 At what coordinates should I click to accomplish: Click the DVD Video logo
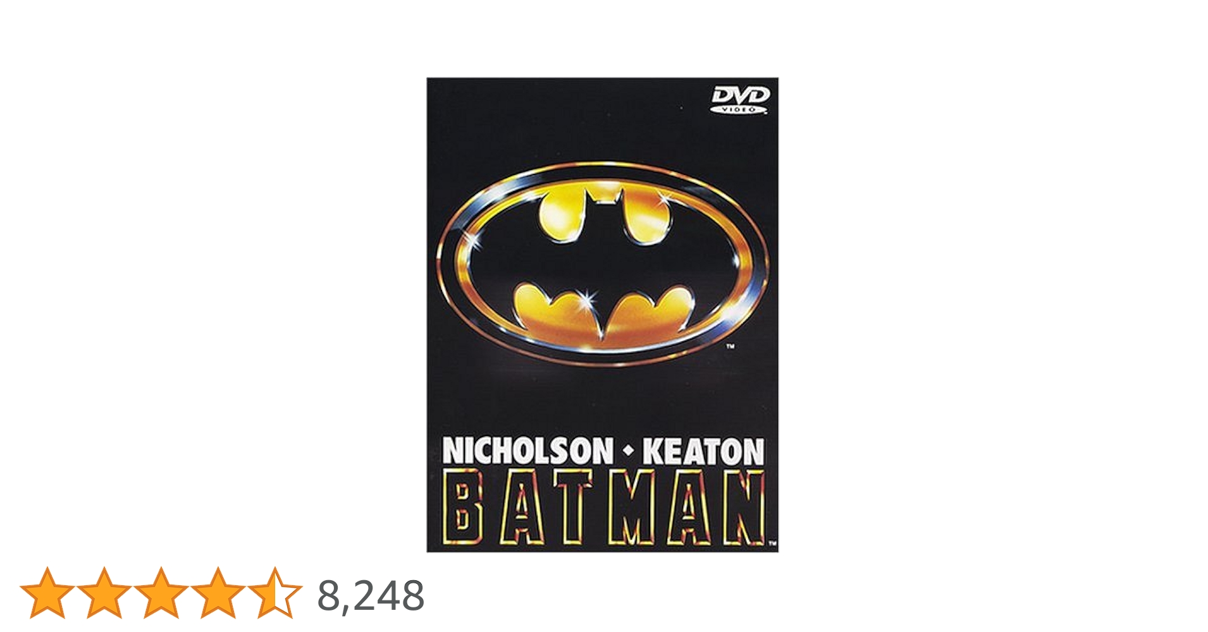740,100
